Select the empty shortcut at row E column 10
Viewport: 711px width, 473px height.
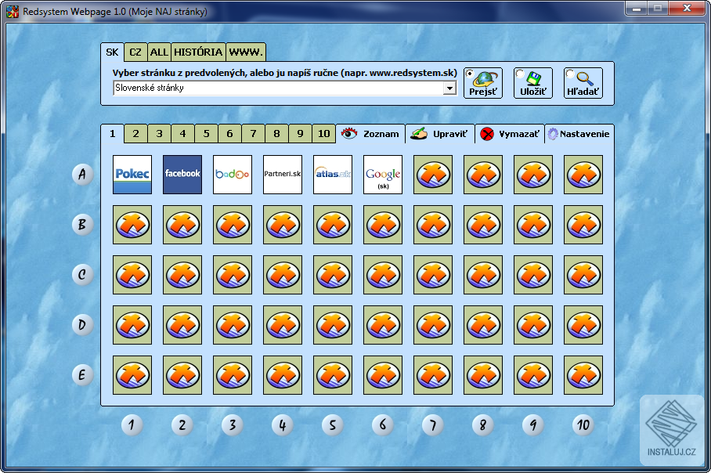click(x=583, y=375)
